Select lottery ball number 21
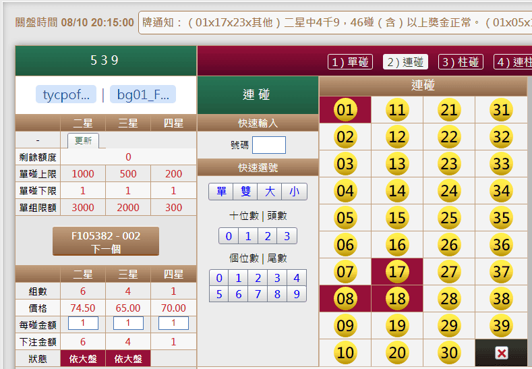 (x=449, y=110)
